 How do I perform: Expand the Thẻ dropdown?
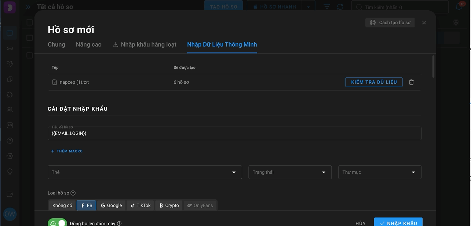(145, 172)
